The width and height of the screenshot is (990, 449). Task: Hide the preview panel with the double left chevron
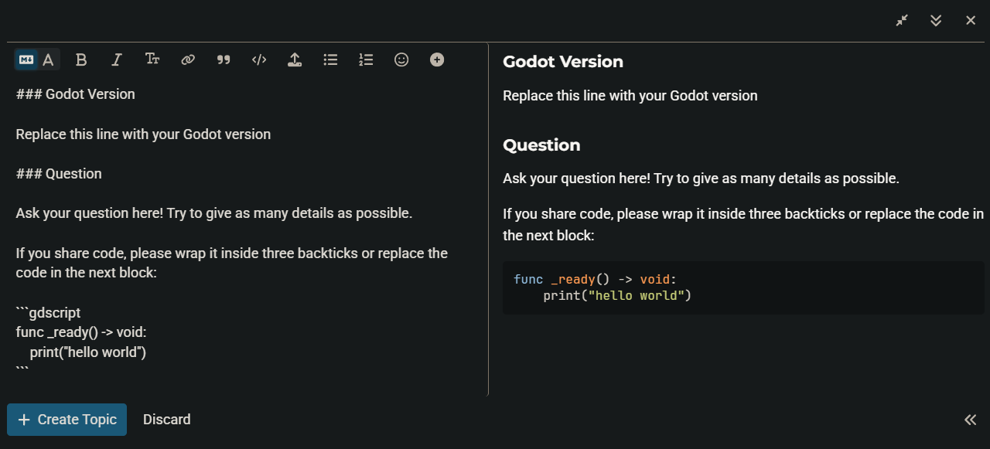click(970, 420)
